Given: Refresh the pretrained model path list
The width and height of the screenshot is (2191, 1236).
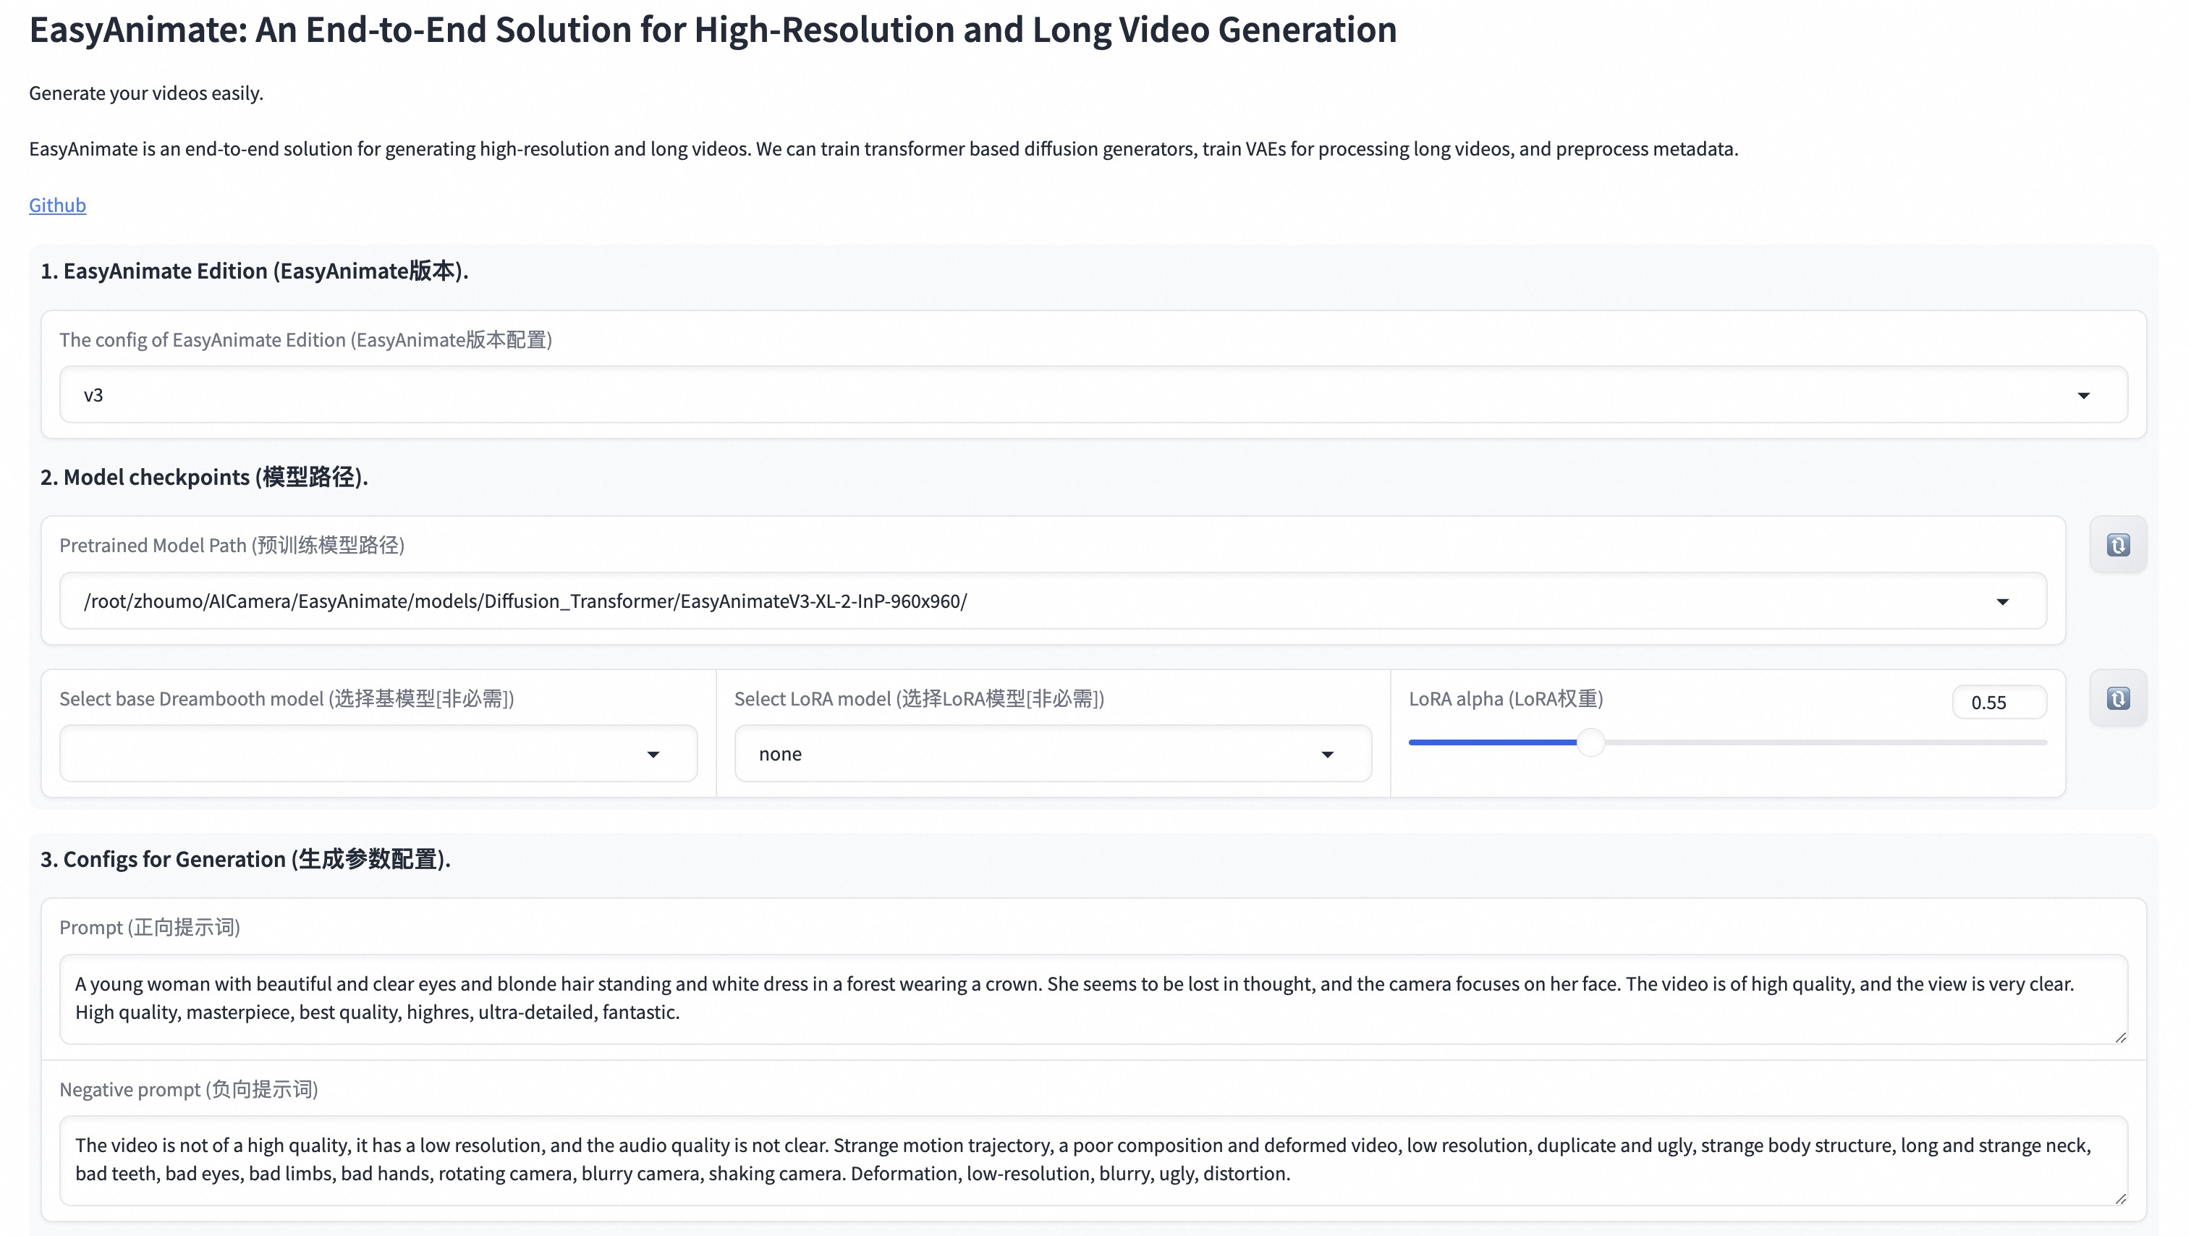Looking at the screenshot, I should tap(2118, 544).
